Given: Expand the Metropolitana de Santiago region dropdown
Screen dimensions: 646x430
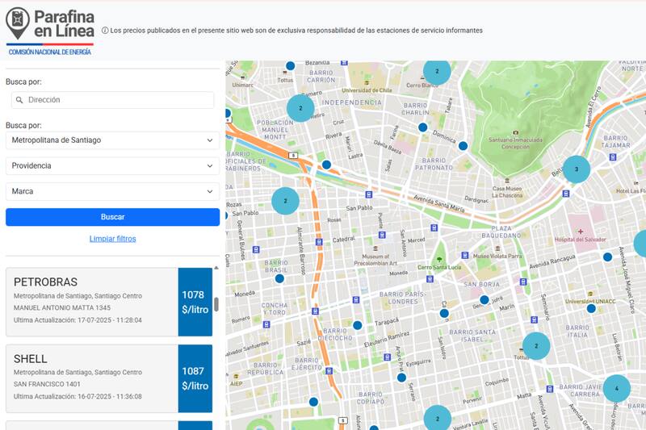Looking at the screenshot, I should 112,140.
